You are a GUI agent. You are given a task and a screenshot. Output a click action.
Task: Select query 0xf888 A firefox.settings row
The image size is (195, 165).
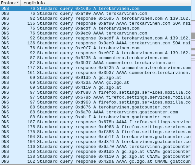tap(96, 92)
